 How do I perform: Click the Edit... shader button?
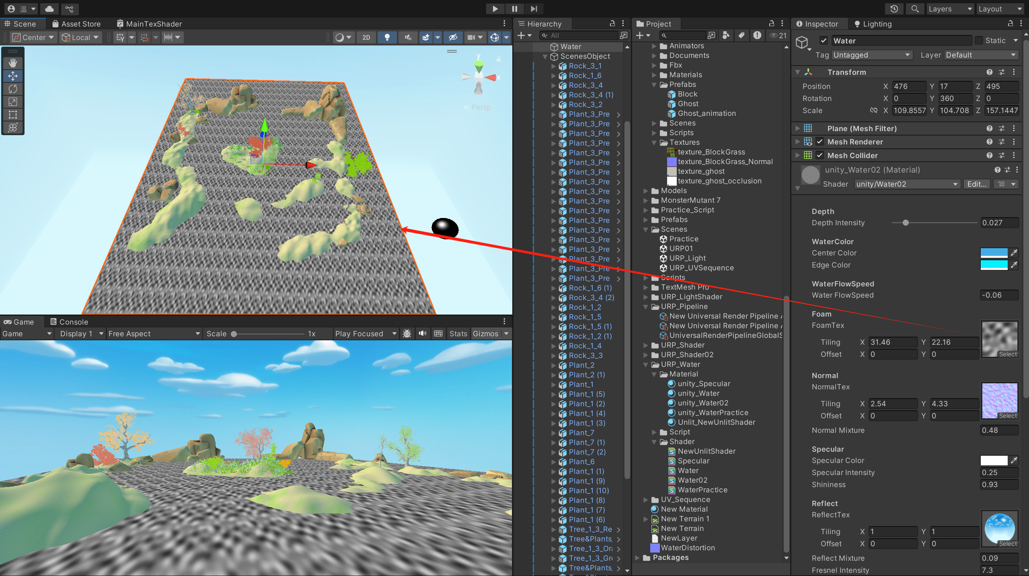(976, 184)
